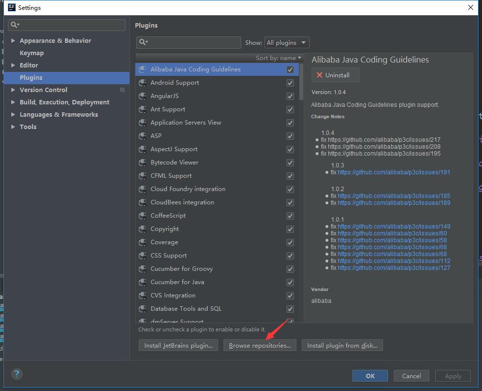Click Install JetBrains plugin button

pyautogui.click(x=178, y=346)
